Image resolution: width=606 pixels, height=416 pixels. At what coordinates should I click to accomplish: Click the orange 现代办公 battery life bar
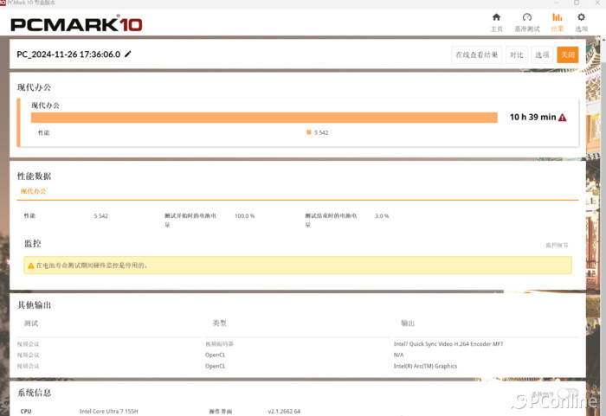[264, 118]
